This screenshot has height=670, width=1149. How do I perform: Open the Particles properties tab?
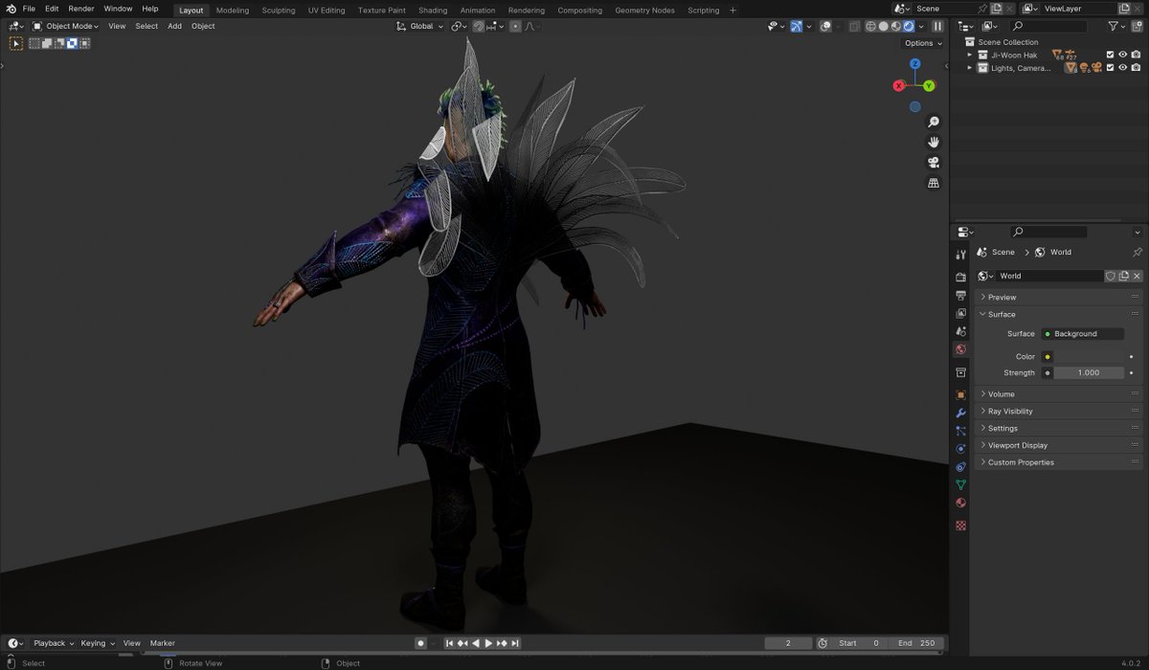[x=960, y=431]
